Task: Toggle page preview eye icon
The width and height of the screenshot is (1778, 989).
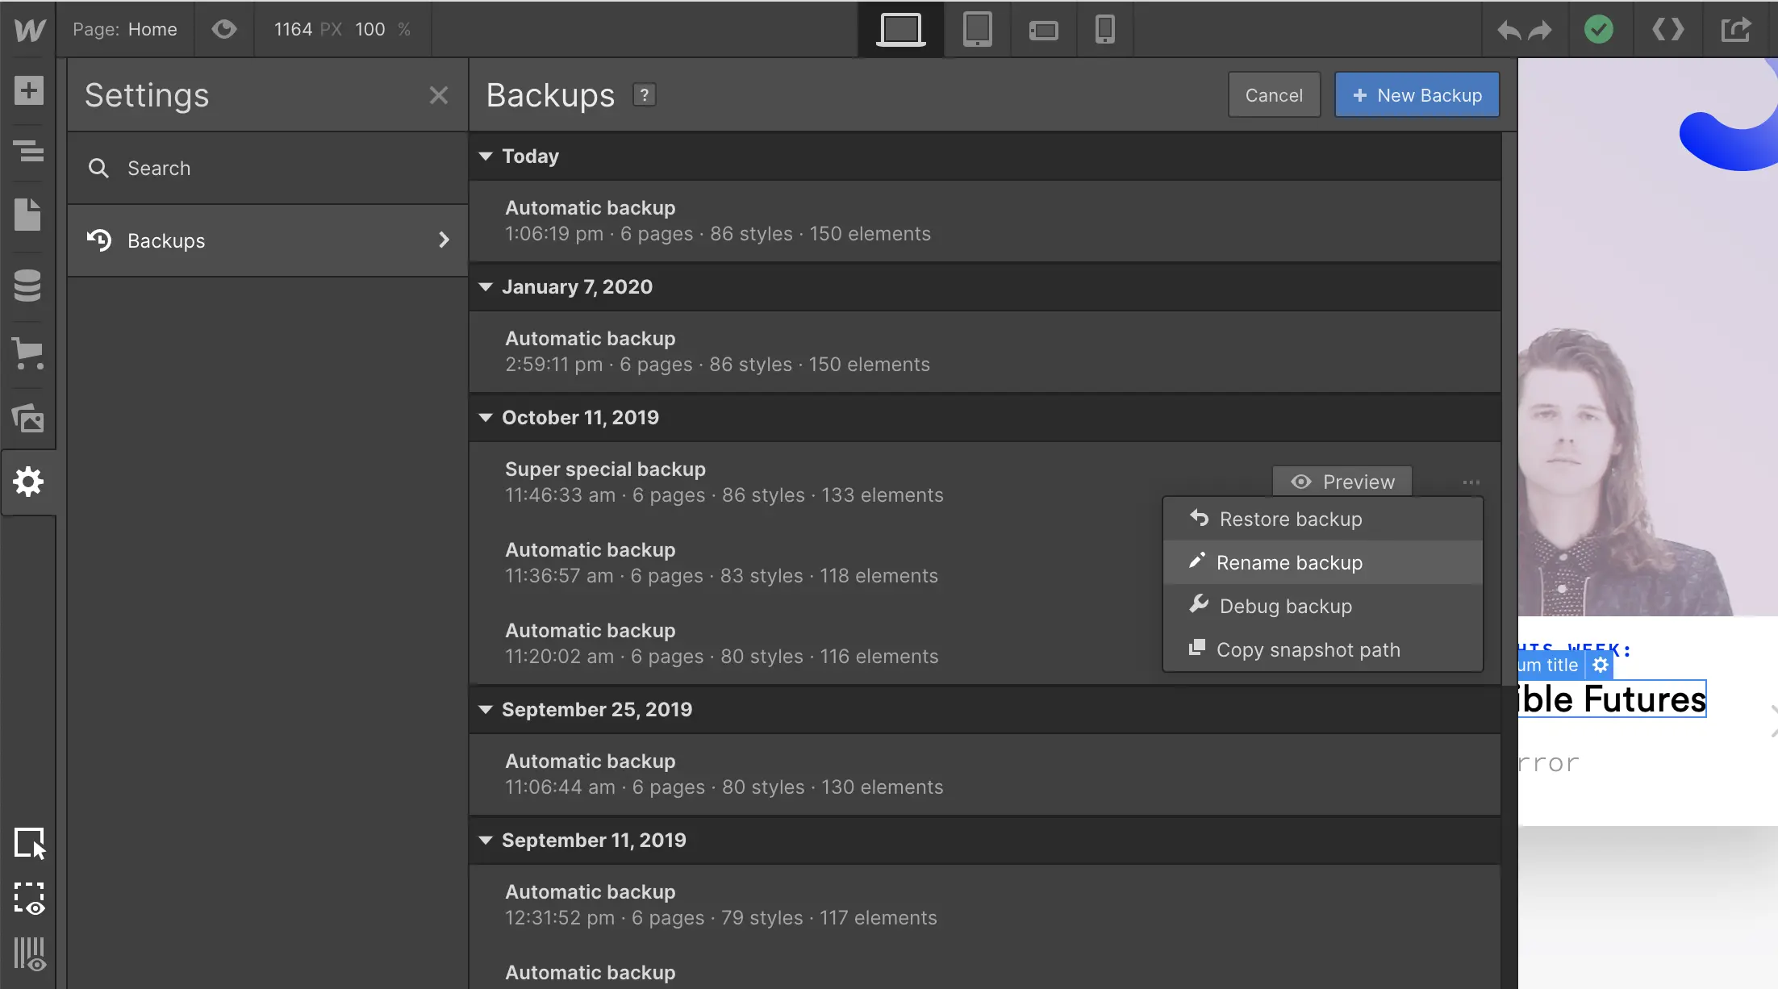Action: click(x=224, y=30)
